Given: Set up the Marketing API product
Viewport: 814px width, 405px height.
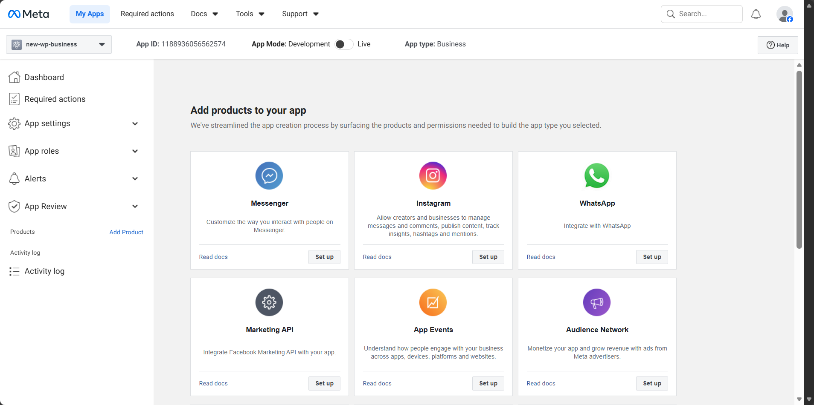Looking at the screenshot, I should tap(324, 383).
